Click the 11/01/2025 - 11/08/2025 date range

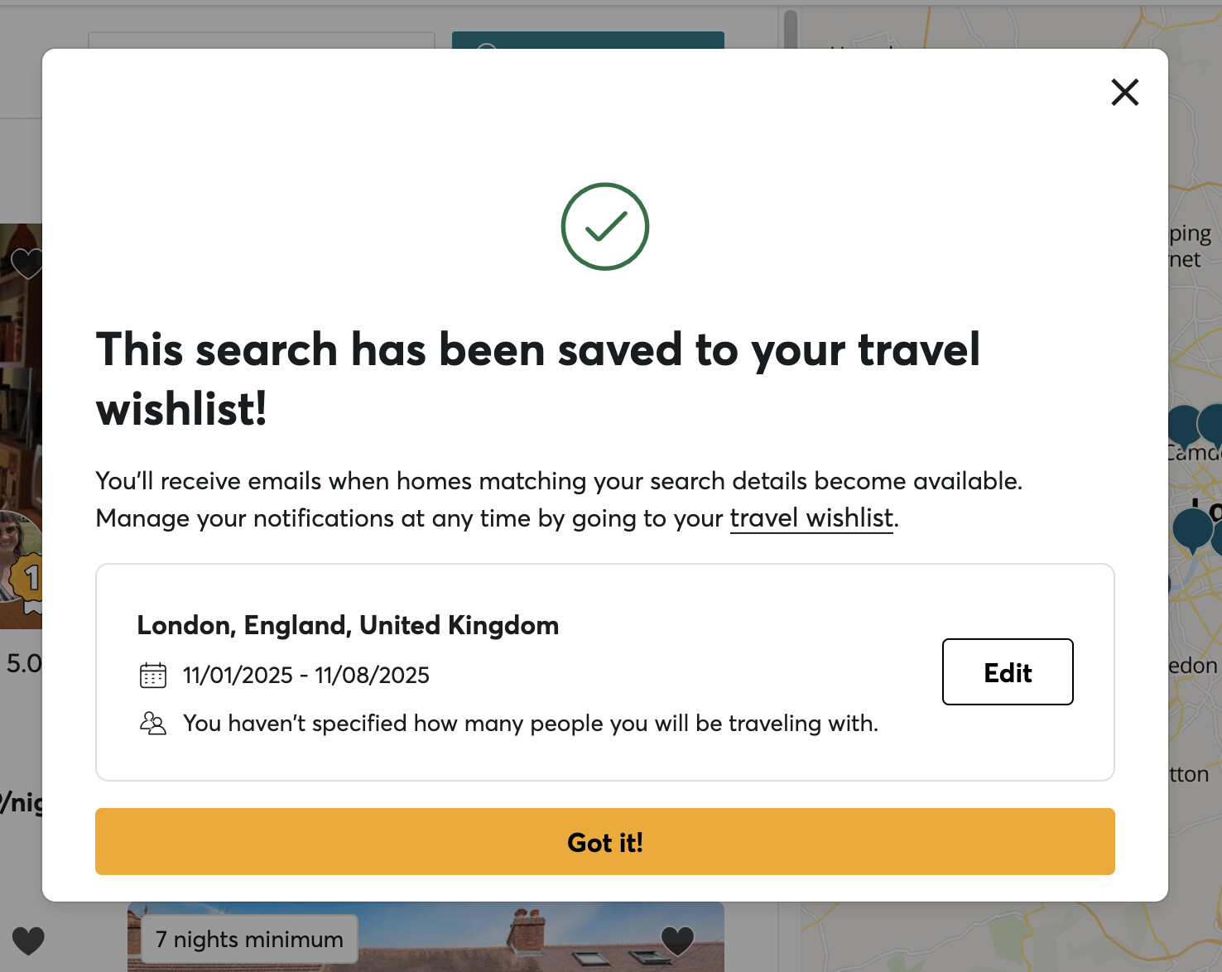[x=306, y=676]
